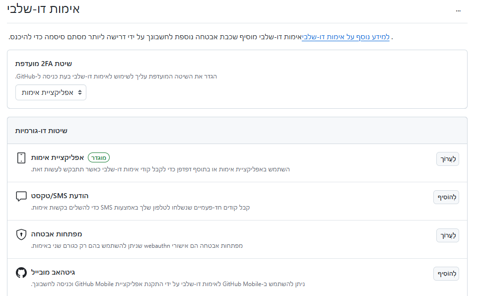The image size is (477, 296).
Task: Click לערוך button for מפתחות אבטחה
Action: coord(448,235)
